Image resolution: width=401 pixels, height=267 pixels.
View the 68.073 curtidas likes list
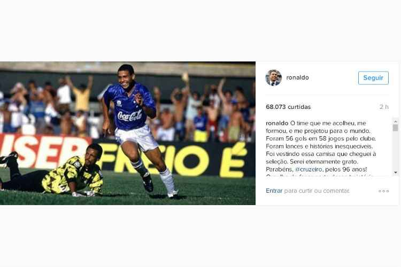click(x=288, y=107)
